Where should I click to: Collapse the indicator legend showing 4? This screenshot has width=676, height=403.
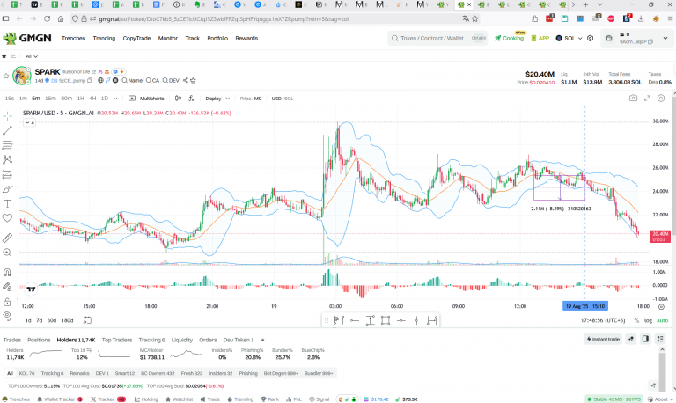coord(30,123)
